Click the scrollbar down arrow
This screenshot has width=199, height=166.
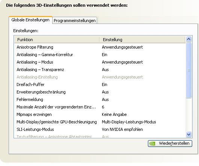tap(189, 134)
